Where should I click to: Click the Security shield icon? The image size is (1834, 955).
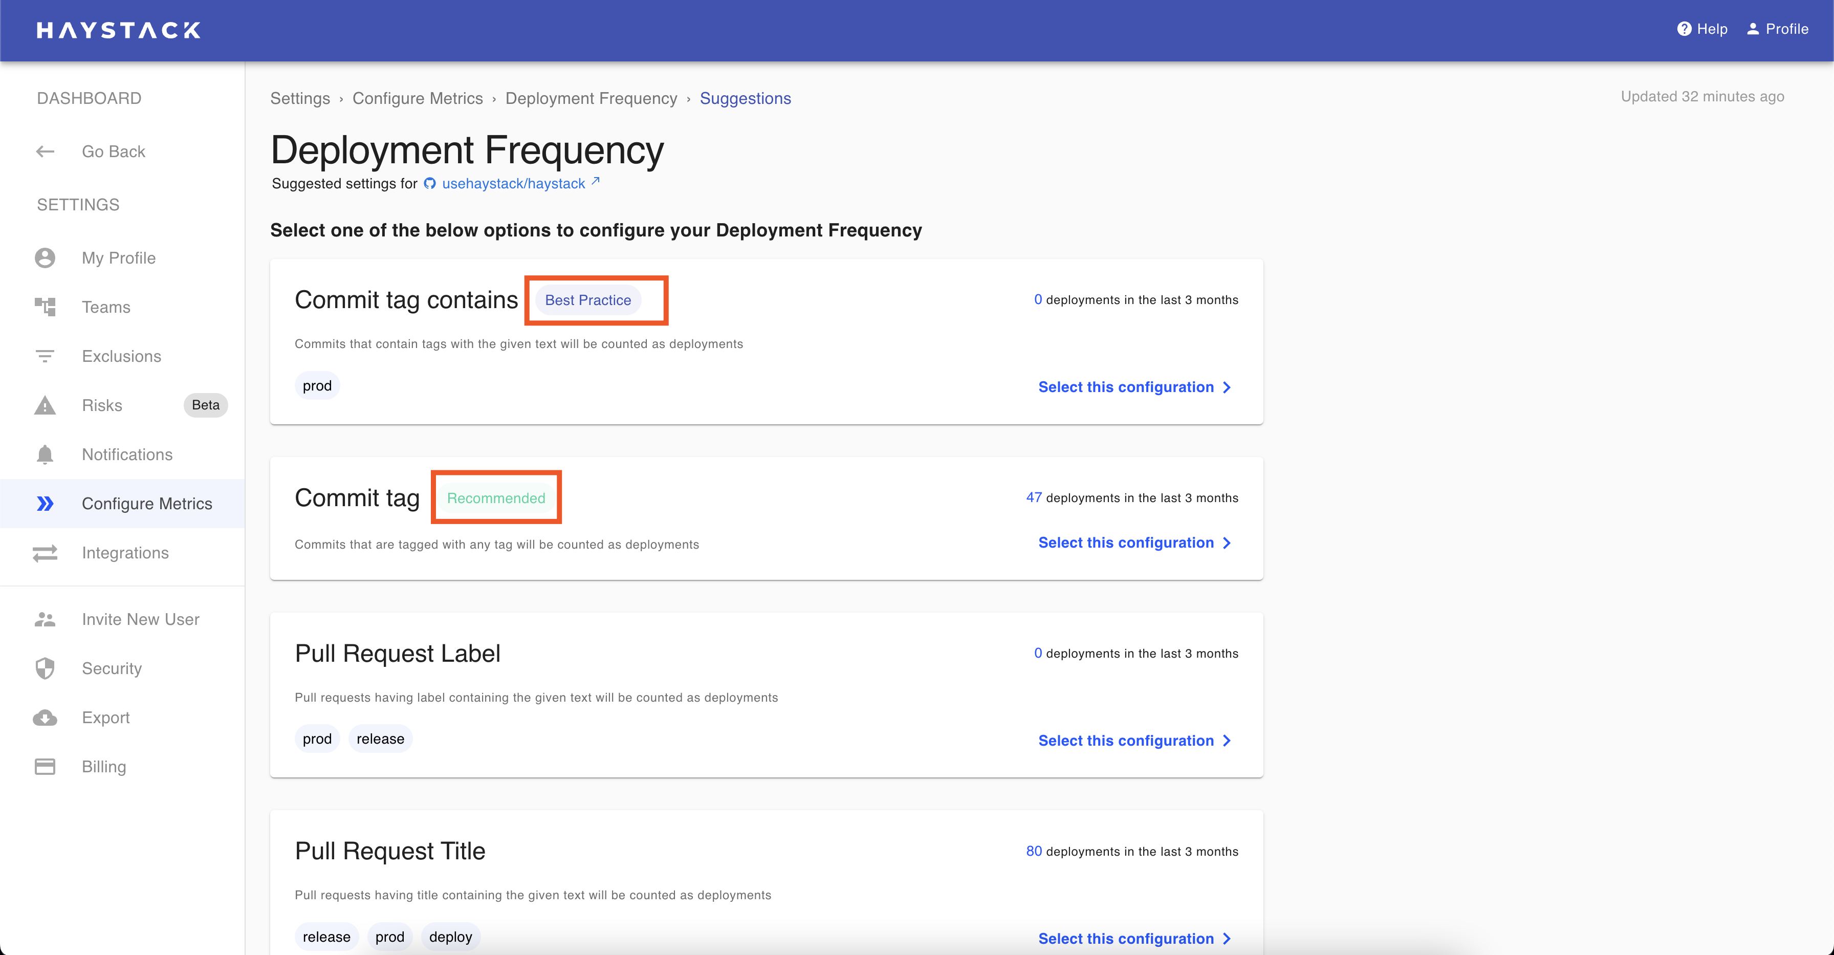click(45, 668)
